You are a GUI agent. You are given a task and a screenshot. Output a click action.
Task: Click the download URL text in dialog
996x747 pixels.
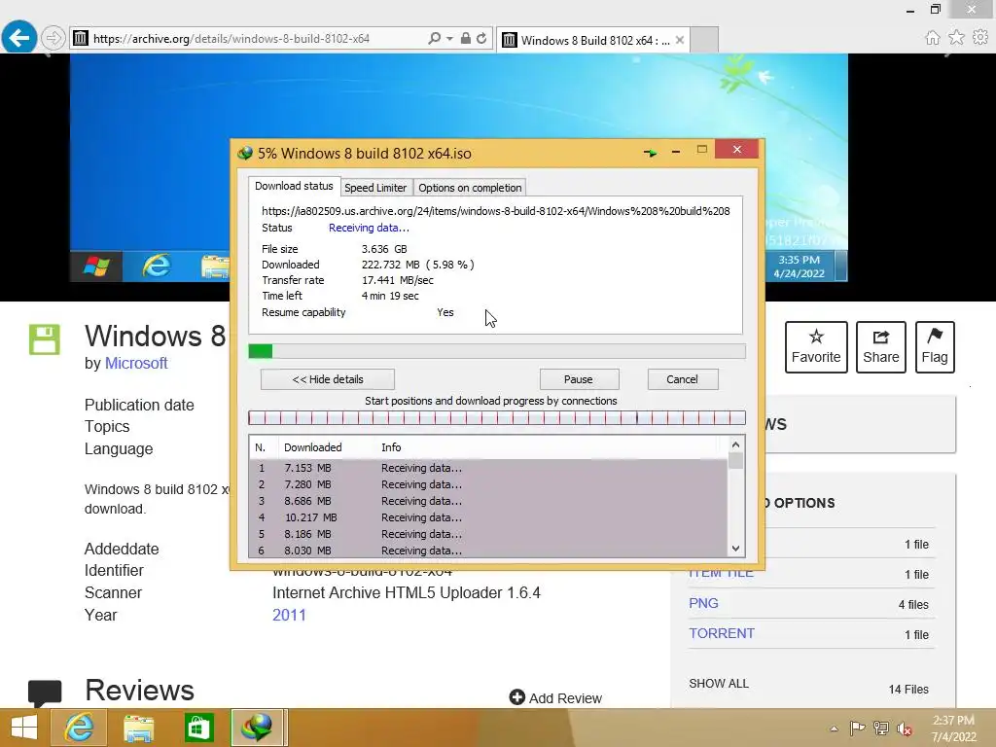pos(495,211)
